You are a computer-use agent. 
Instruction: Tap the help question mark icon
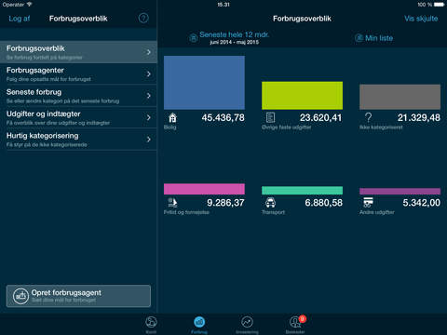(x=143, y=19)
